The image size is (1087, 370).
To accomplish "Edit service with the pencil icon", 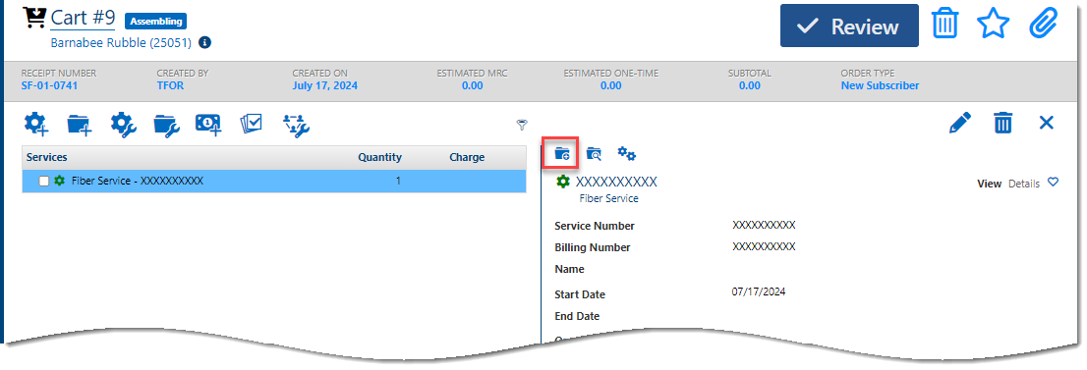I will point(960,124).
